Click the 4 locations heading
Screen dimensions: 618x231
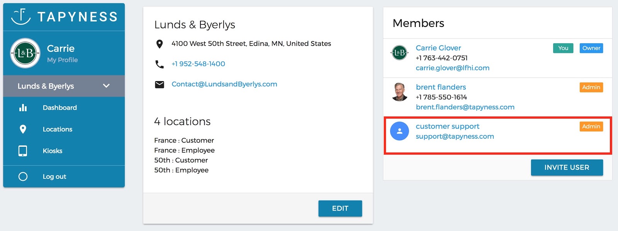point(182,121)
